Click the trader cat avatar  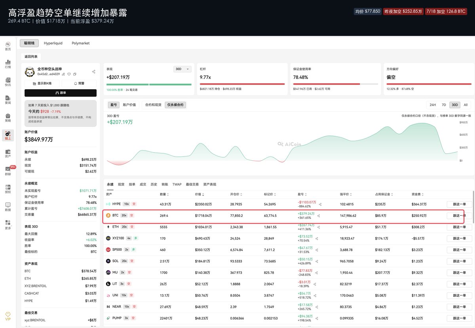point(30,72)
